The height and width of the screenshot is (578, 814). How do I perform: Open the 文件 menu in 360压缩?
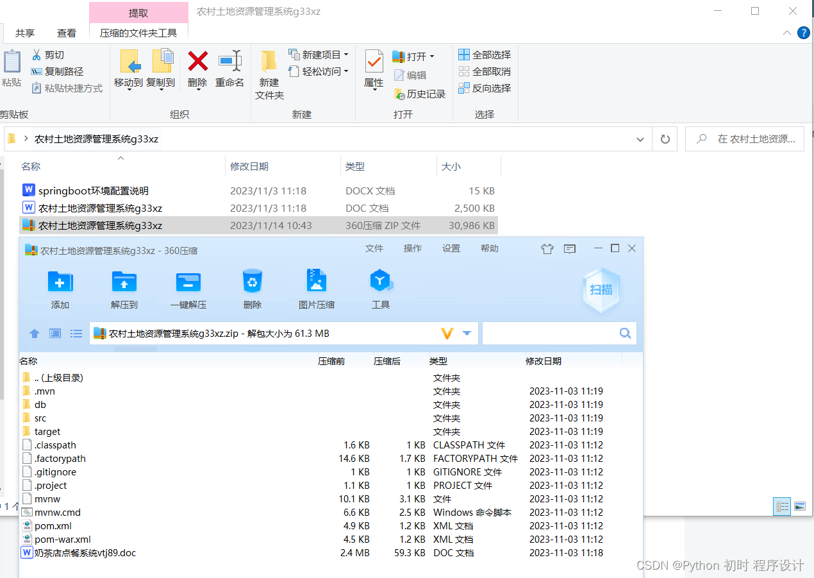click(x=374, y=248)
